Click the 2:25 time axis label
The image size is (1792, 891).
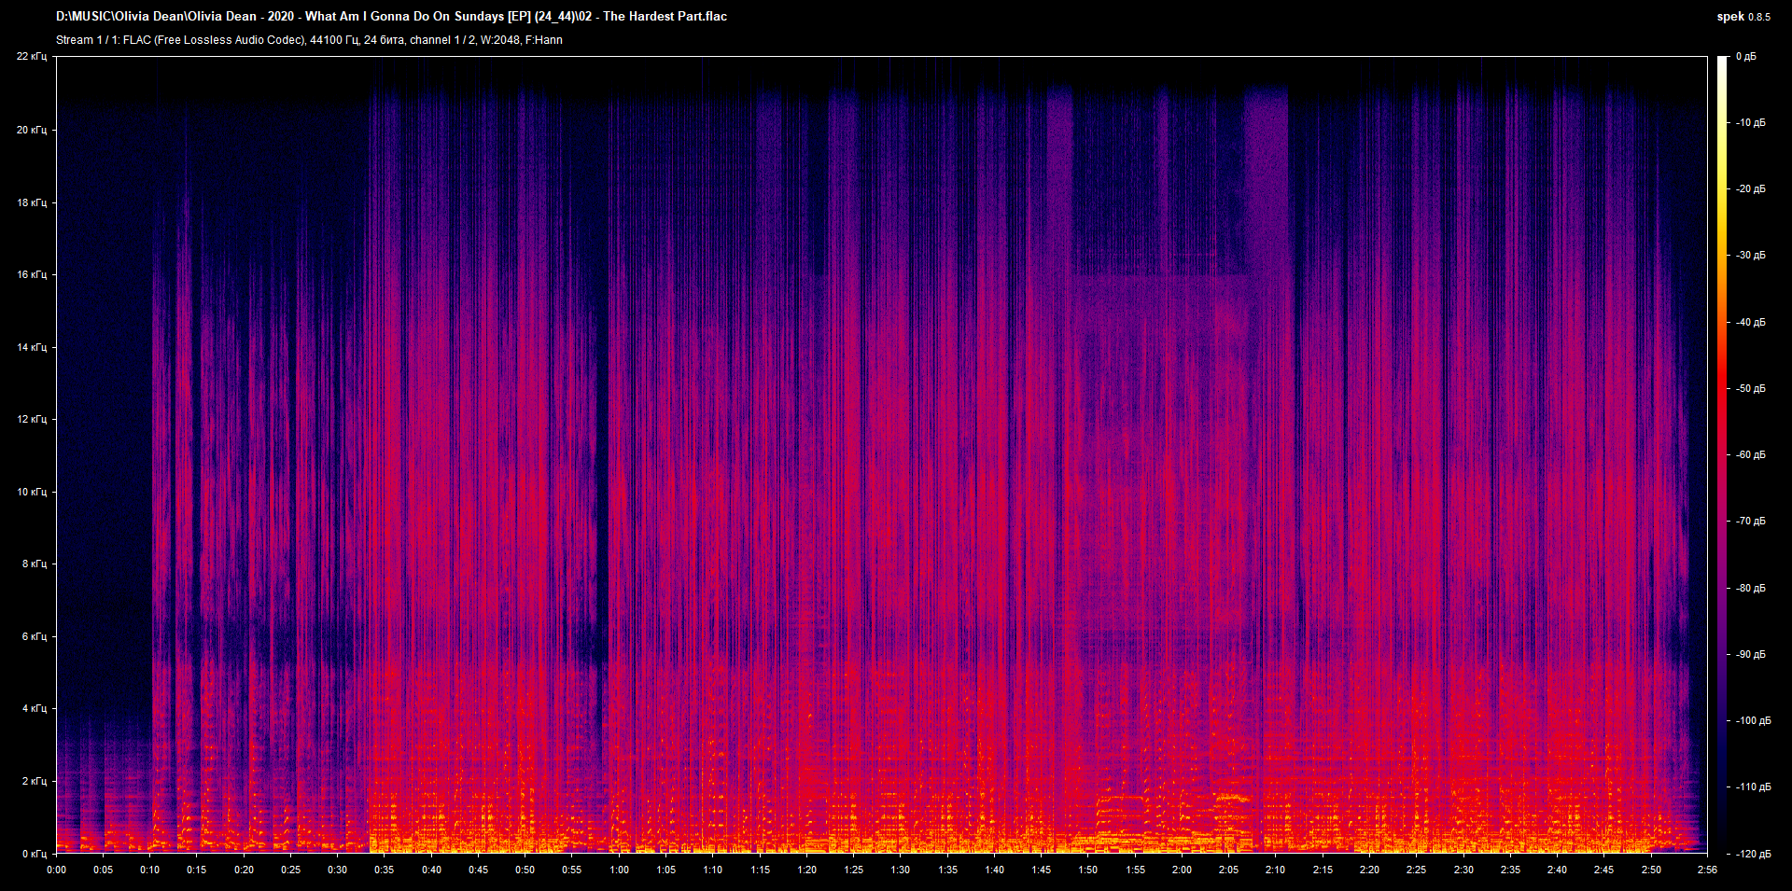pyautogui.click(x=1417, y=870)
